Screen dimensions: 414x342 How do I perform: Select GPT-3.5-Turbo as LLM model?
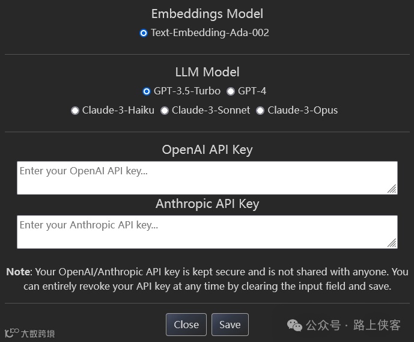click(x=147, y=91)
